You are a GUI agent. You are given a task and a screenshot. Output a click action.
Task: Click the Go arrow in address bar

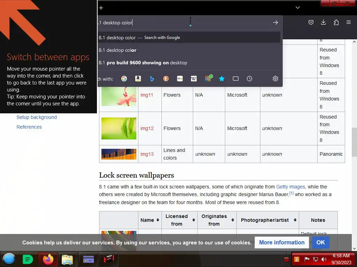(275, 23)
